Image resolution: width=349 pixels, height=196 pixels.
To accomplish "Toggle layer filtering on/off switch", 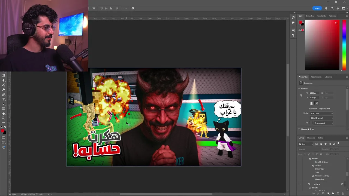I will pyautogui.click(x=338, y=143).
